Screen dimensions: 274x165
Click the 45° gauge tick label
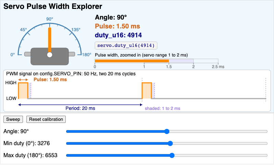click(23, 30)
